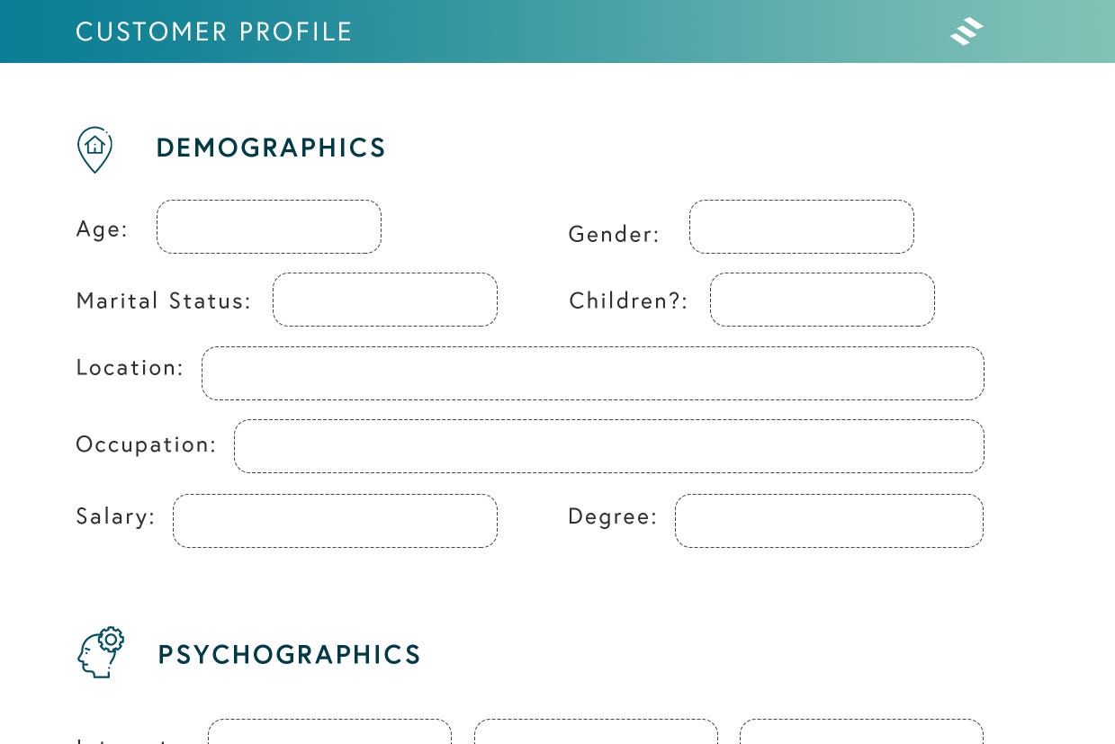Select the Occupation input field
Viewport: 1115px width, 744px height.
(x=609, y=446)
